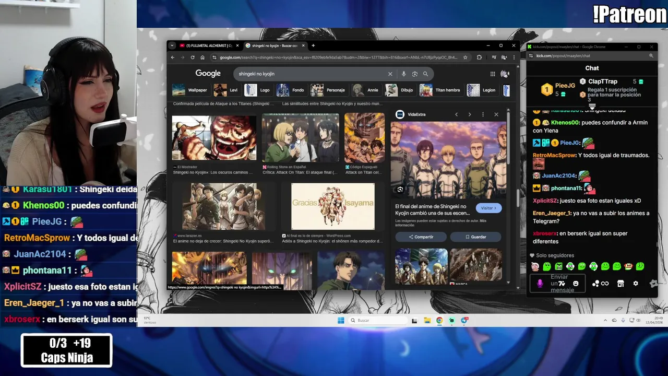668x376 pixels.
Task: Open more options in image preview panel
Action: (483, 114)
